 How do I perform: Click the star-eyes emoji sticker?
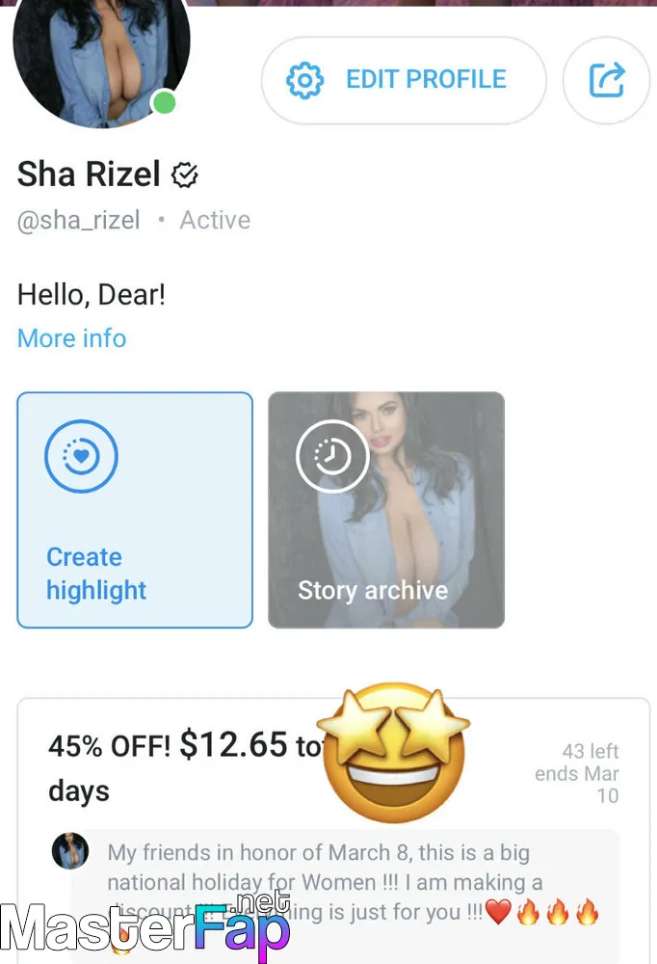[x=394, y=753]
